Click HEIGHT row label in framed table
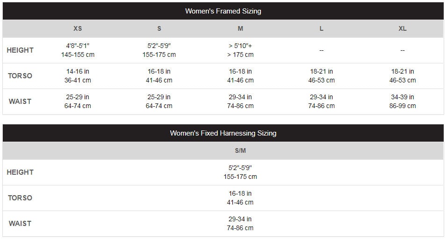The width and height of the screenshot is (446, 239). click(20, 50)
